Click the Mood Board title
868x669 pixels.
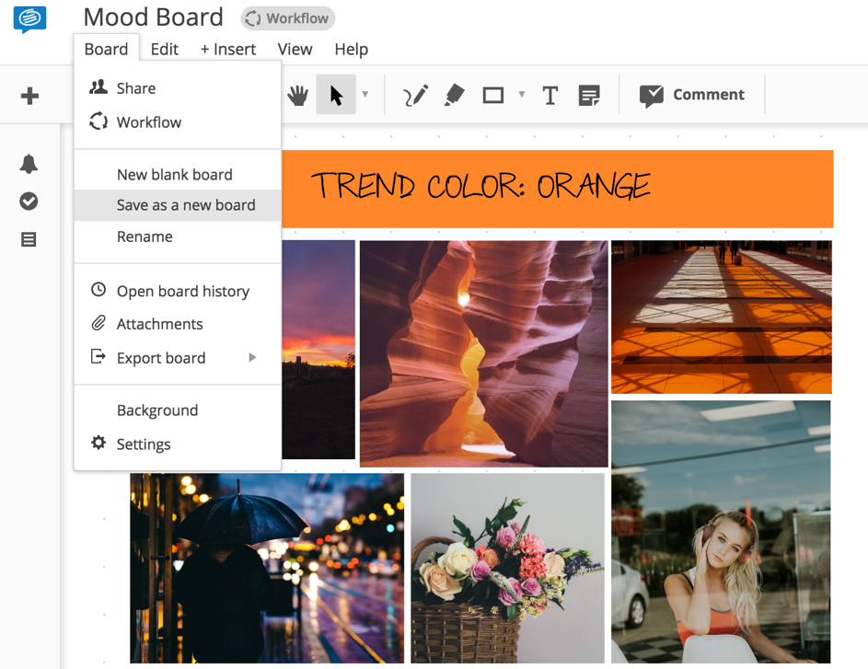tap(154, 17)
